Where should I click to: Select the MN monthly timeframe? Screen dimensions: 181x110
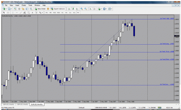[x=78, y=12]
